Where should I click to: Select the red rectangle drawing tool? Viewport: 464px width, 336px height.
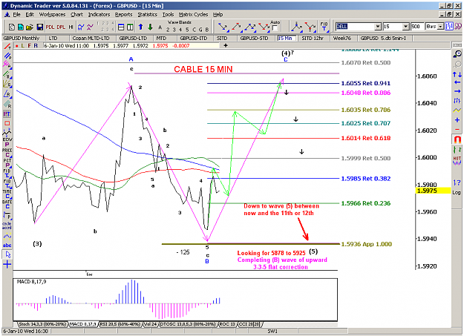coord(7,123)
